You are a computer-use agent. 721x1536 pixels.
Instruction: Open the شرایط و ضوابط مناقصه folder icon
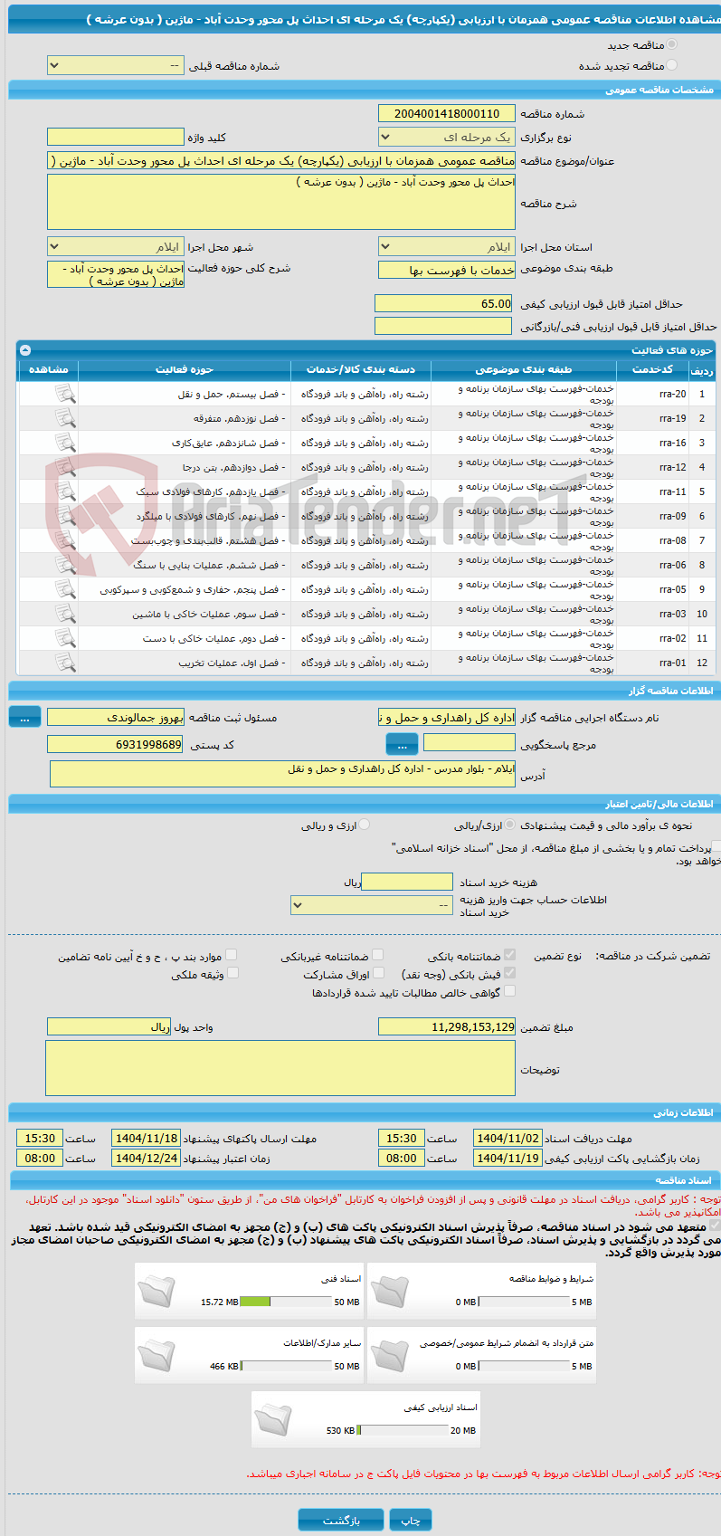click(390, 1291)
